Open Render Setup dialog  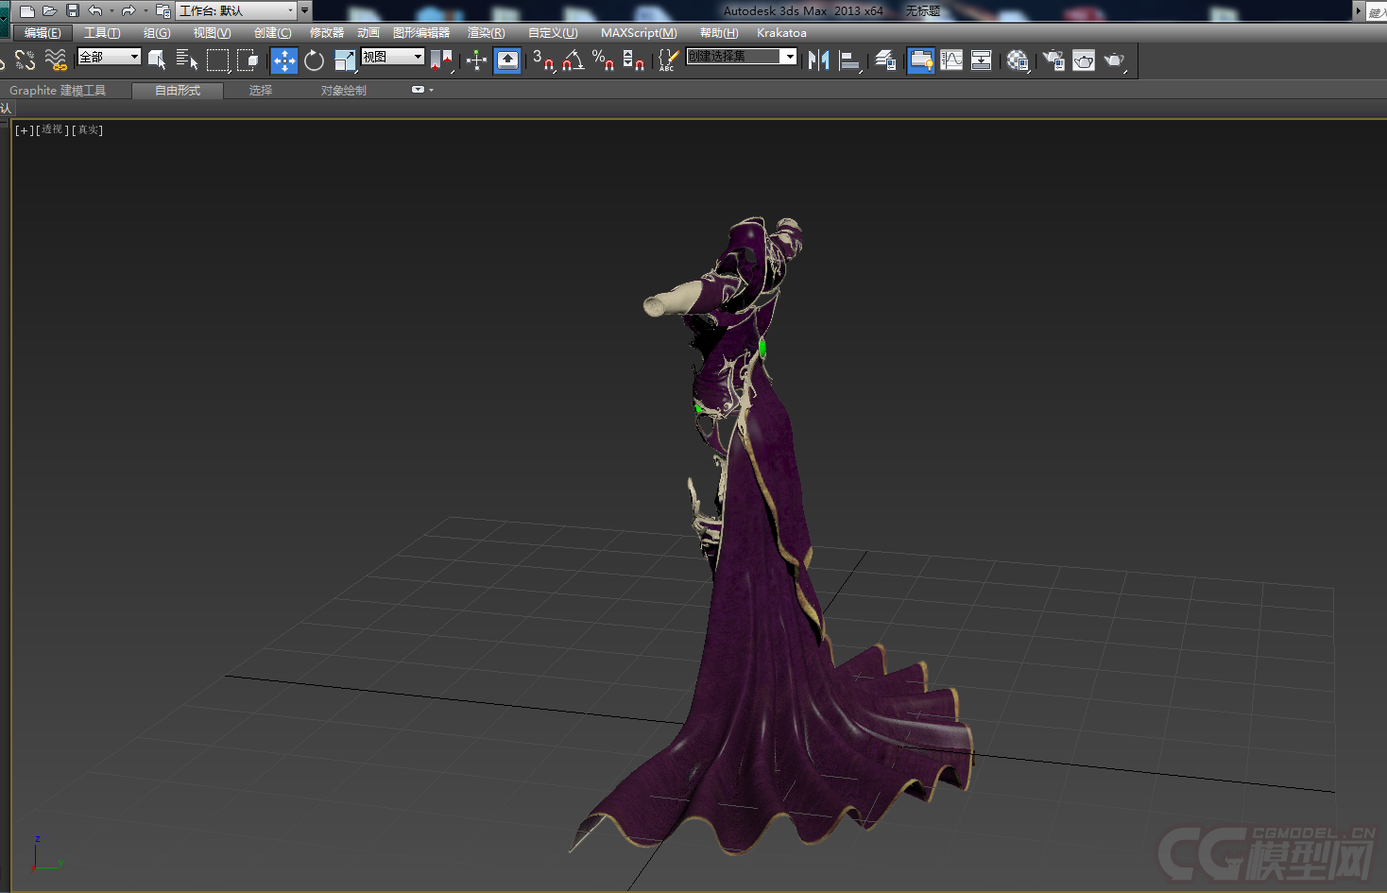(x=1053, y=60)
